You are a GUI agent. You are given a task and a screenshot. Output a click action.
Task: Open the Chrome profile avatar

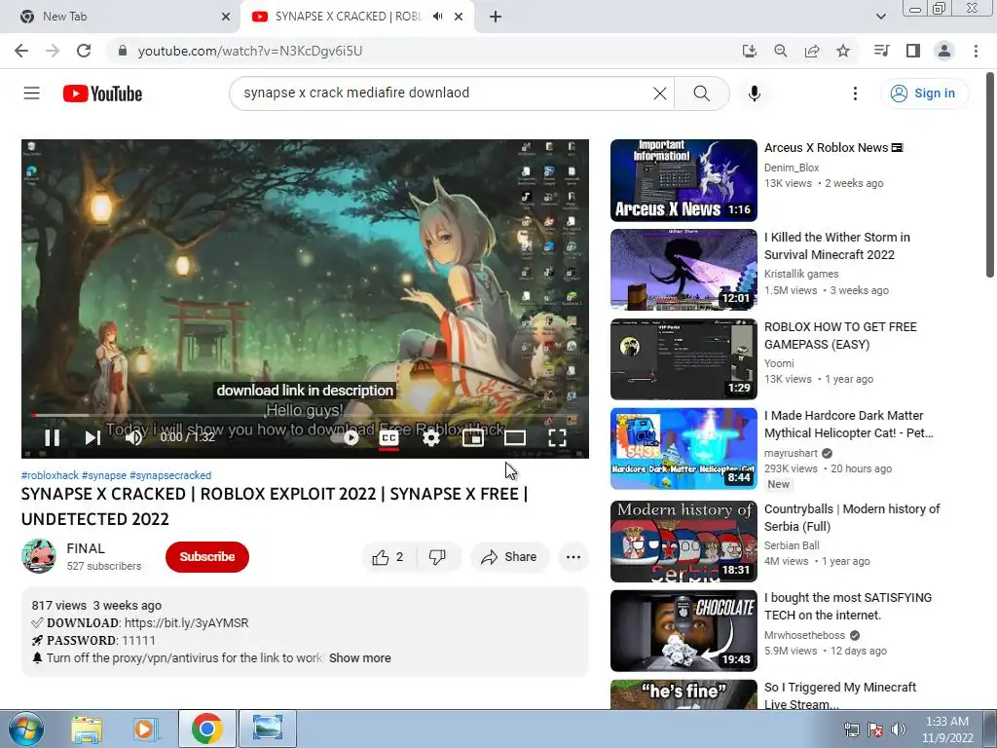[x=944, y=51]
